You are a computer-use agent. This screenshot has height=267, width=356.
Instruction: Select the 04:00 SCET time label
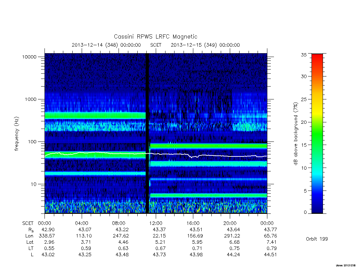82,223
